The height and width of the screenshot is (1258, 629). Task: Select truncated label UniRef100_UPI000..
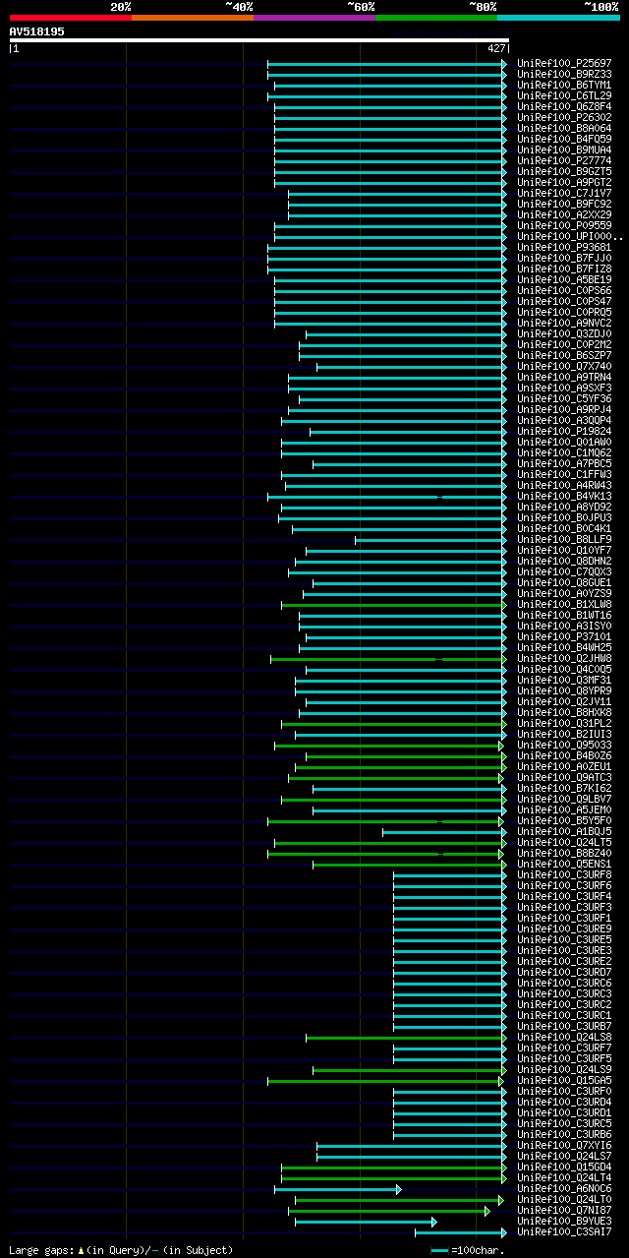(570, 236)
